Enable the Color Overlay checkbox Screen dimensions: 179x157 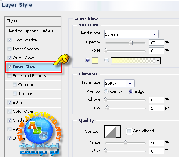9,112
